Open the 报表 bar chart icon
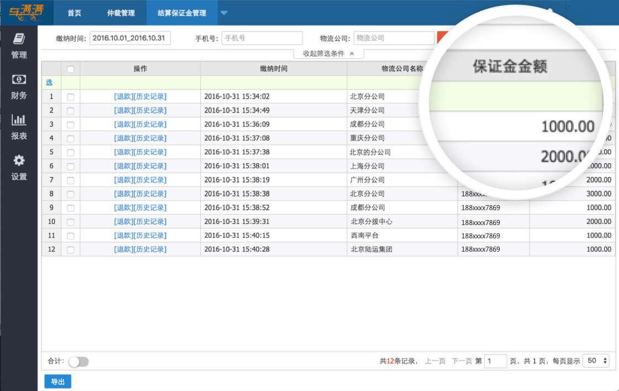The image size is (619, 391). tap(19, 120)
